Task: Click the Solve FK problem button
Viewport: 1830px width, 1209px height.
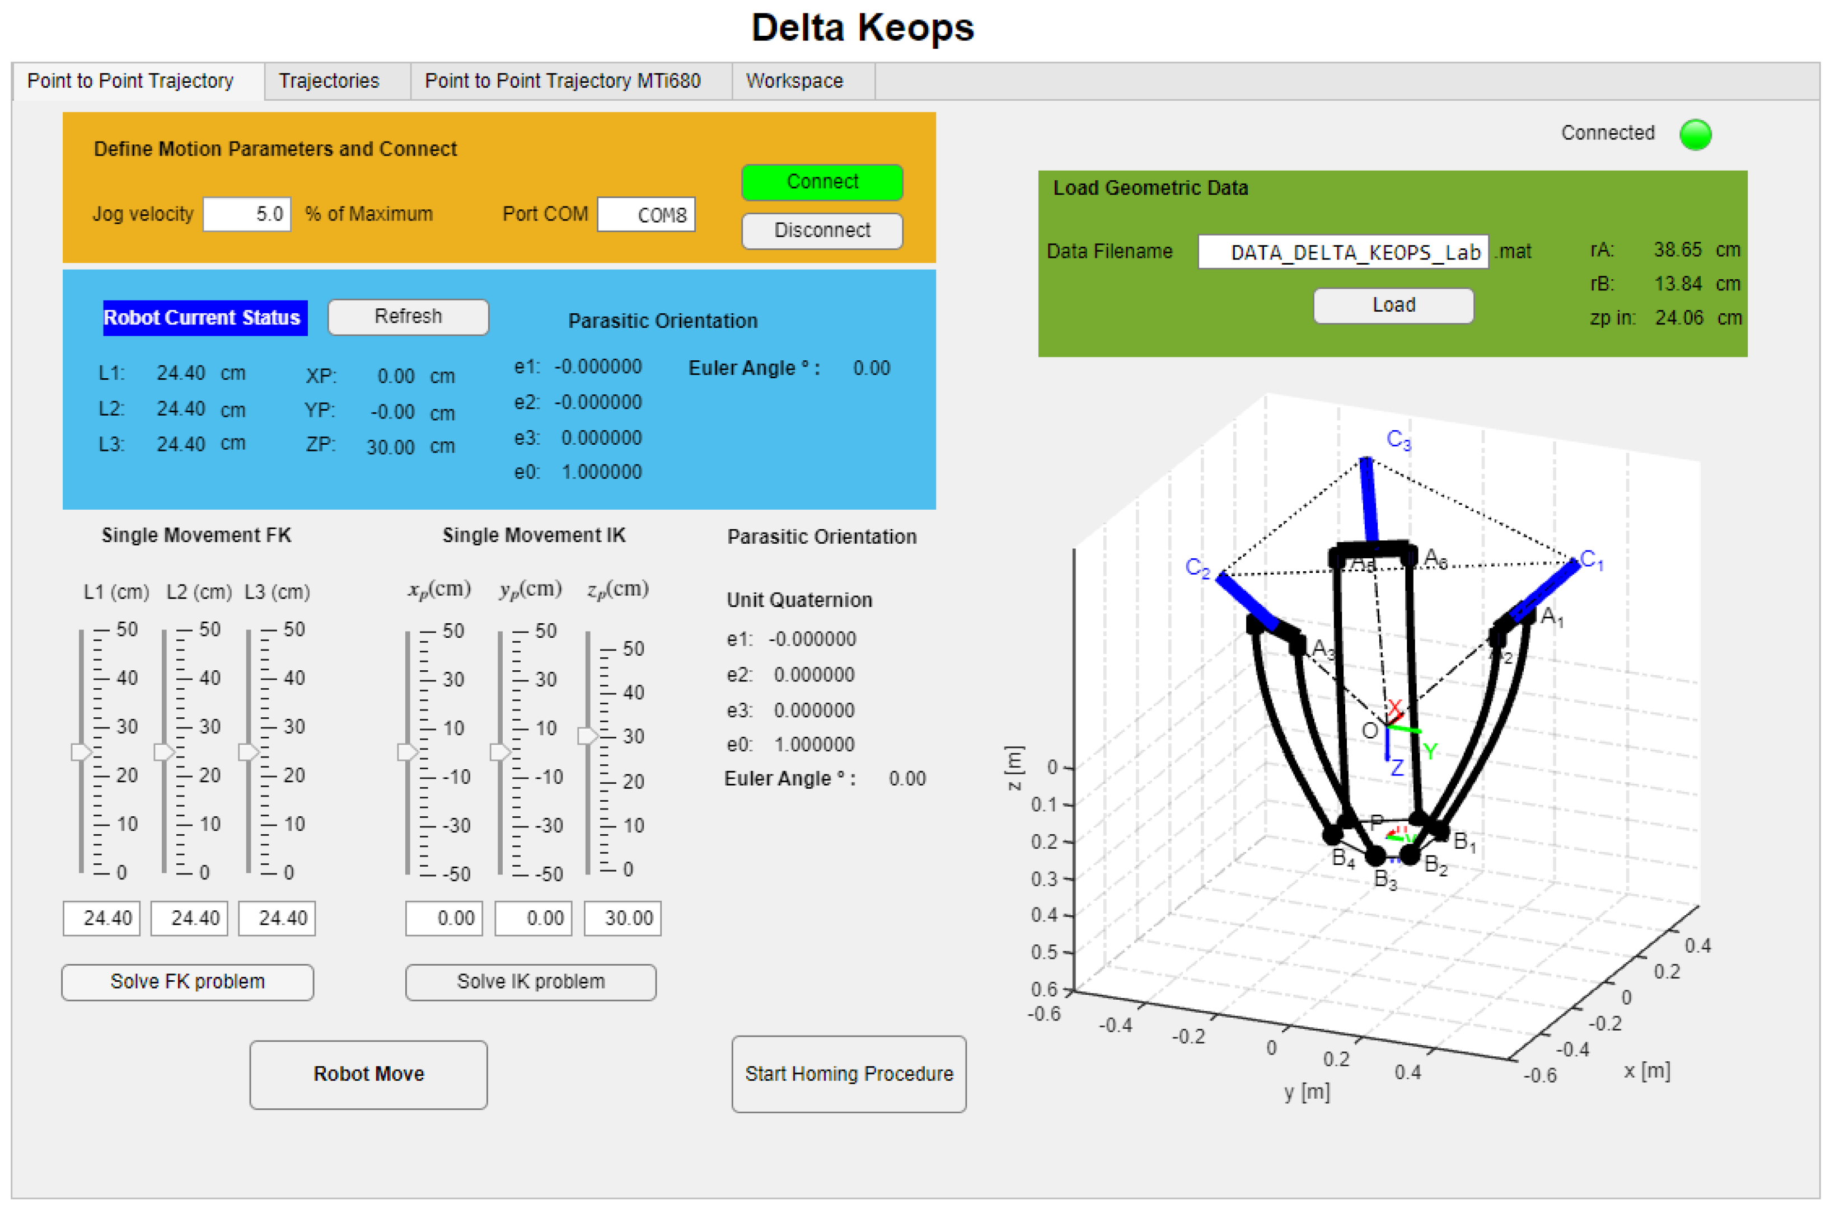Action: 188,981
